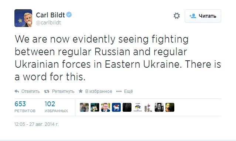The width and height of the screenshot is (236, 141).
Task: Open the avatar with the sheep flag
Action: [x=116, y=107]
